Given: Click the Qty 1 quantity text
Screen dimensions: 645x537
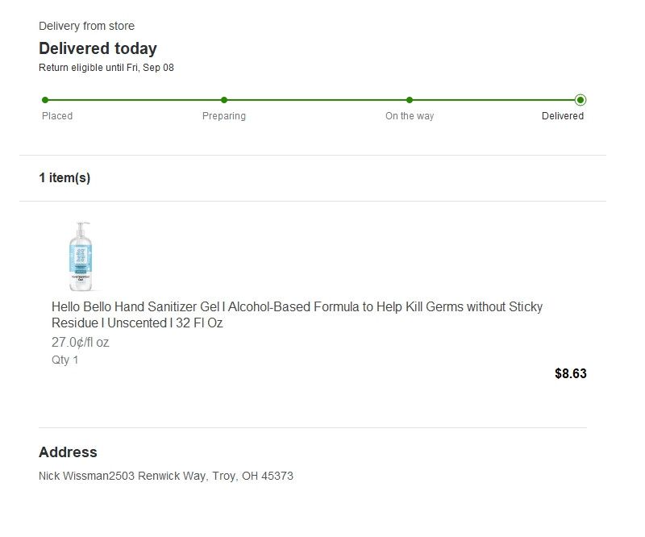Looking at the screenshot, I should pyautogui.click(x=65, y=360).
